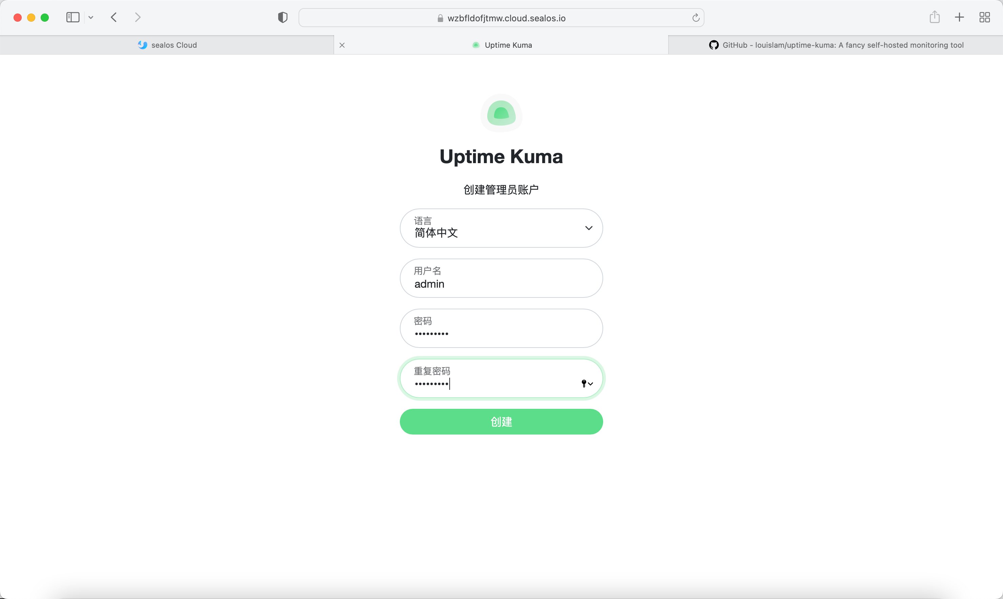The width and height of the screenshot is (1003, 599).
Task: Go forward with the forward arrow
Action: pyautogui.click(x=138, y=17)
